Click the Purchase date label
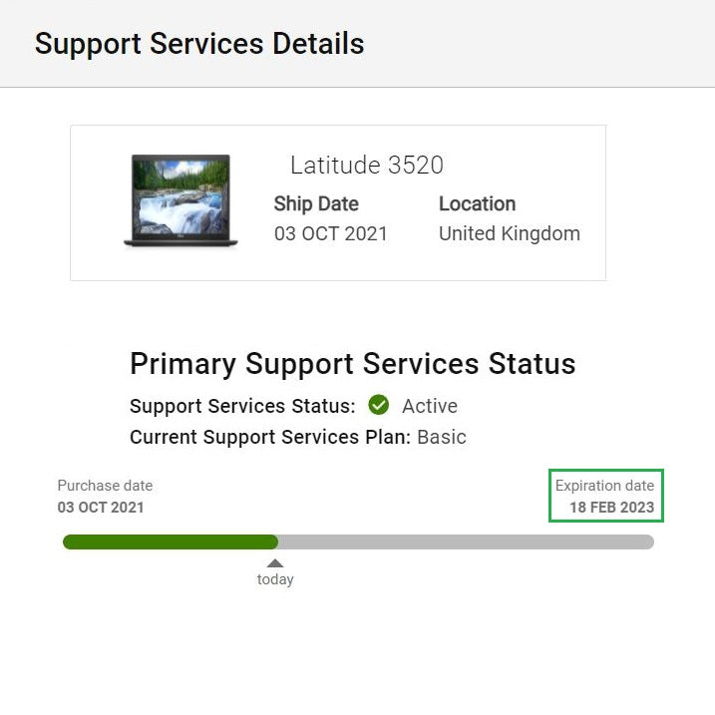Screen dimensions: 715x715 click(105, 486)
